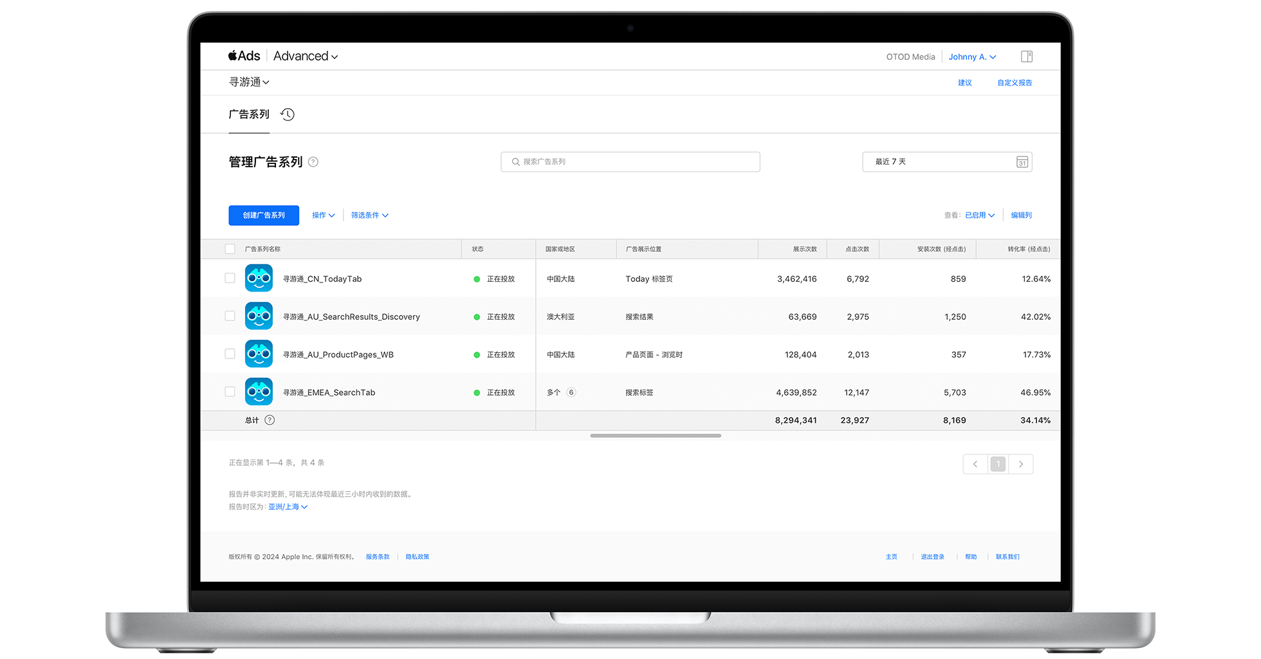Click the horizontal table scrollbar

pyautogui.click(x=656, y=436)
